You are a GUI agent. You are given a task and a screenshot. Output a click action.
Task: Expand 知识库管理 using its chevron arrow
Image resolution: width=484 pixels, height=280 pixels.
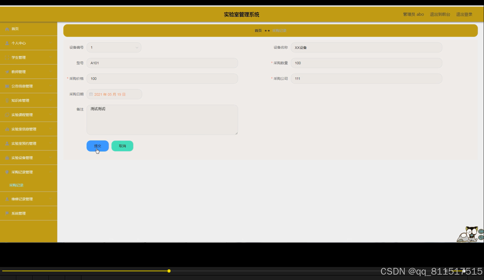tap(51, 101)
